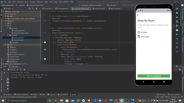Expand External Libraries node
The width and height of the screenshot is (184, 103).
tap(3, 64)
